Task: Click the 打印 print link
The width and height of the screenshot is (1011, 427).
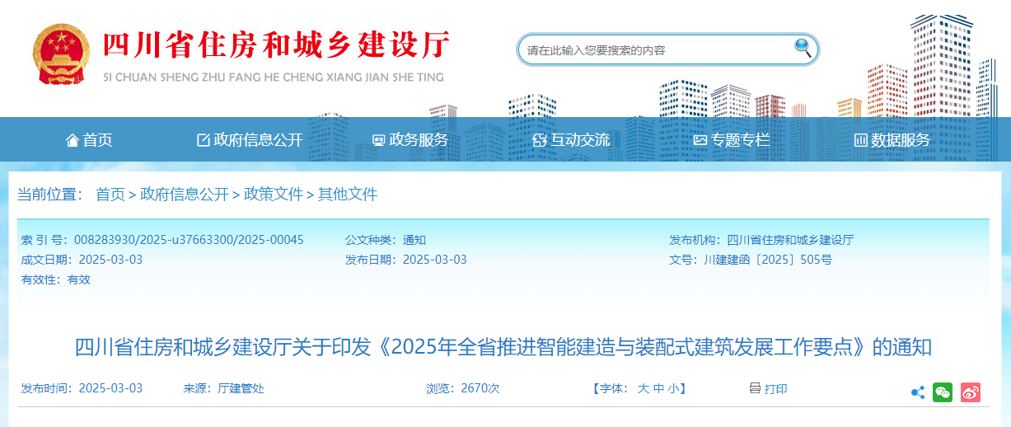Action: click(776, 388)
